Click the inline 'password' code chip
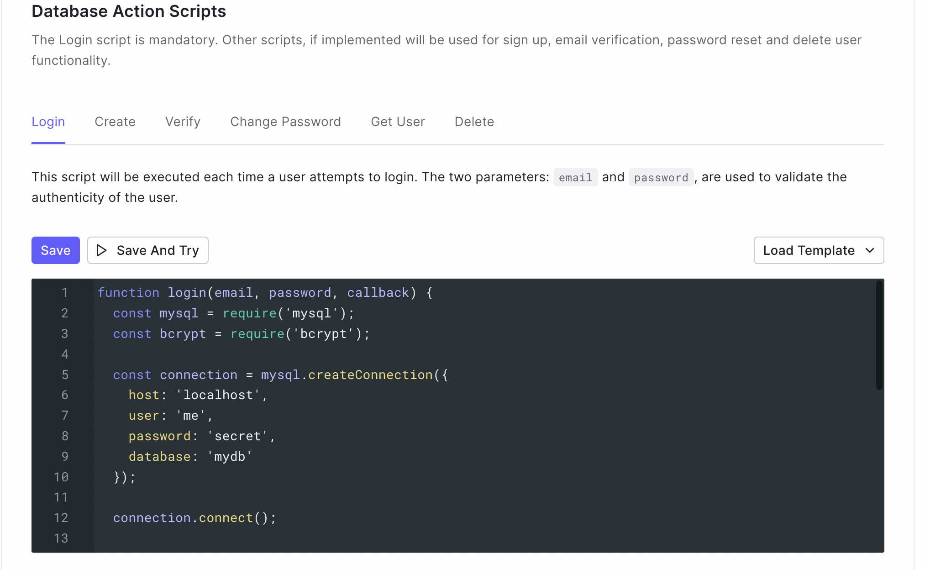The image size is (925, 570). point(661,177)
